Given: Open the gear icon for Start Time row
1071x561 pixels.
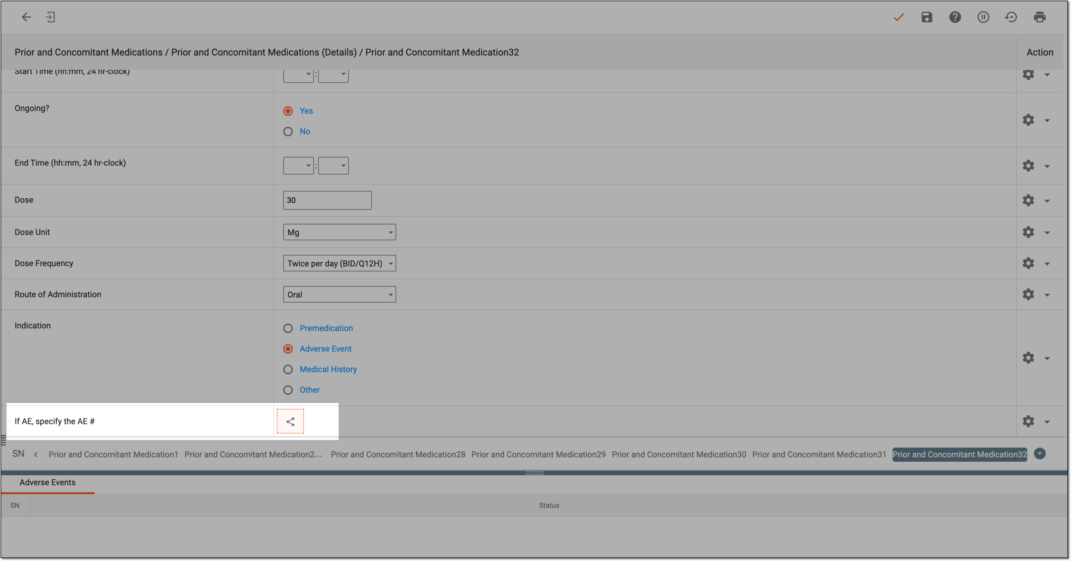Looking at the screenshot, I should coord(1028,75).
